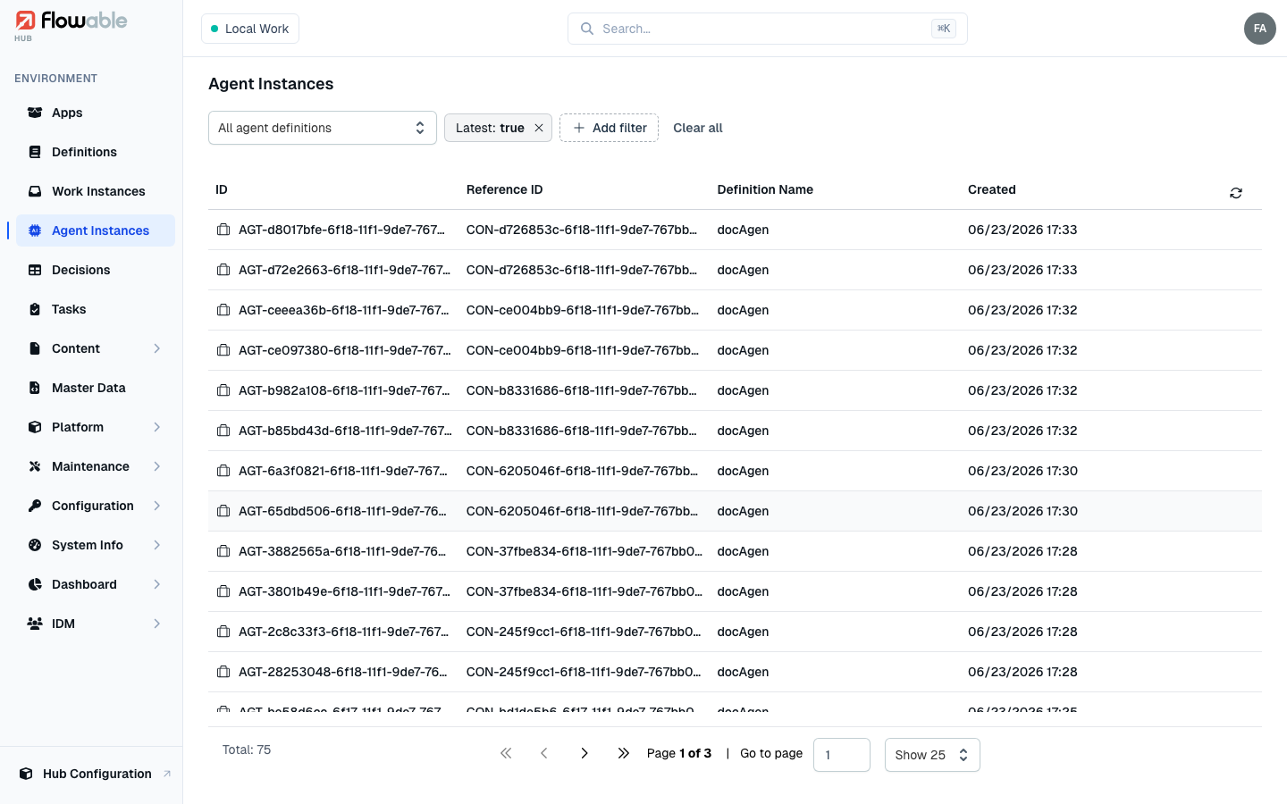Click the icon for AGT-28253048 row
The width and height of the screenshot is (1287, 804).
click(223, 672)
